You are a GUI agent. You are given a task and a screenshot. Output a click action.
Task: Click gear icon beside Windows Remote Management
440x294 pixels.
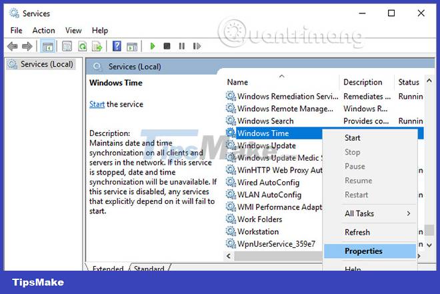click(231, 108)
